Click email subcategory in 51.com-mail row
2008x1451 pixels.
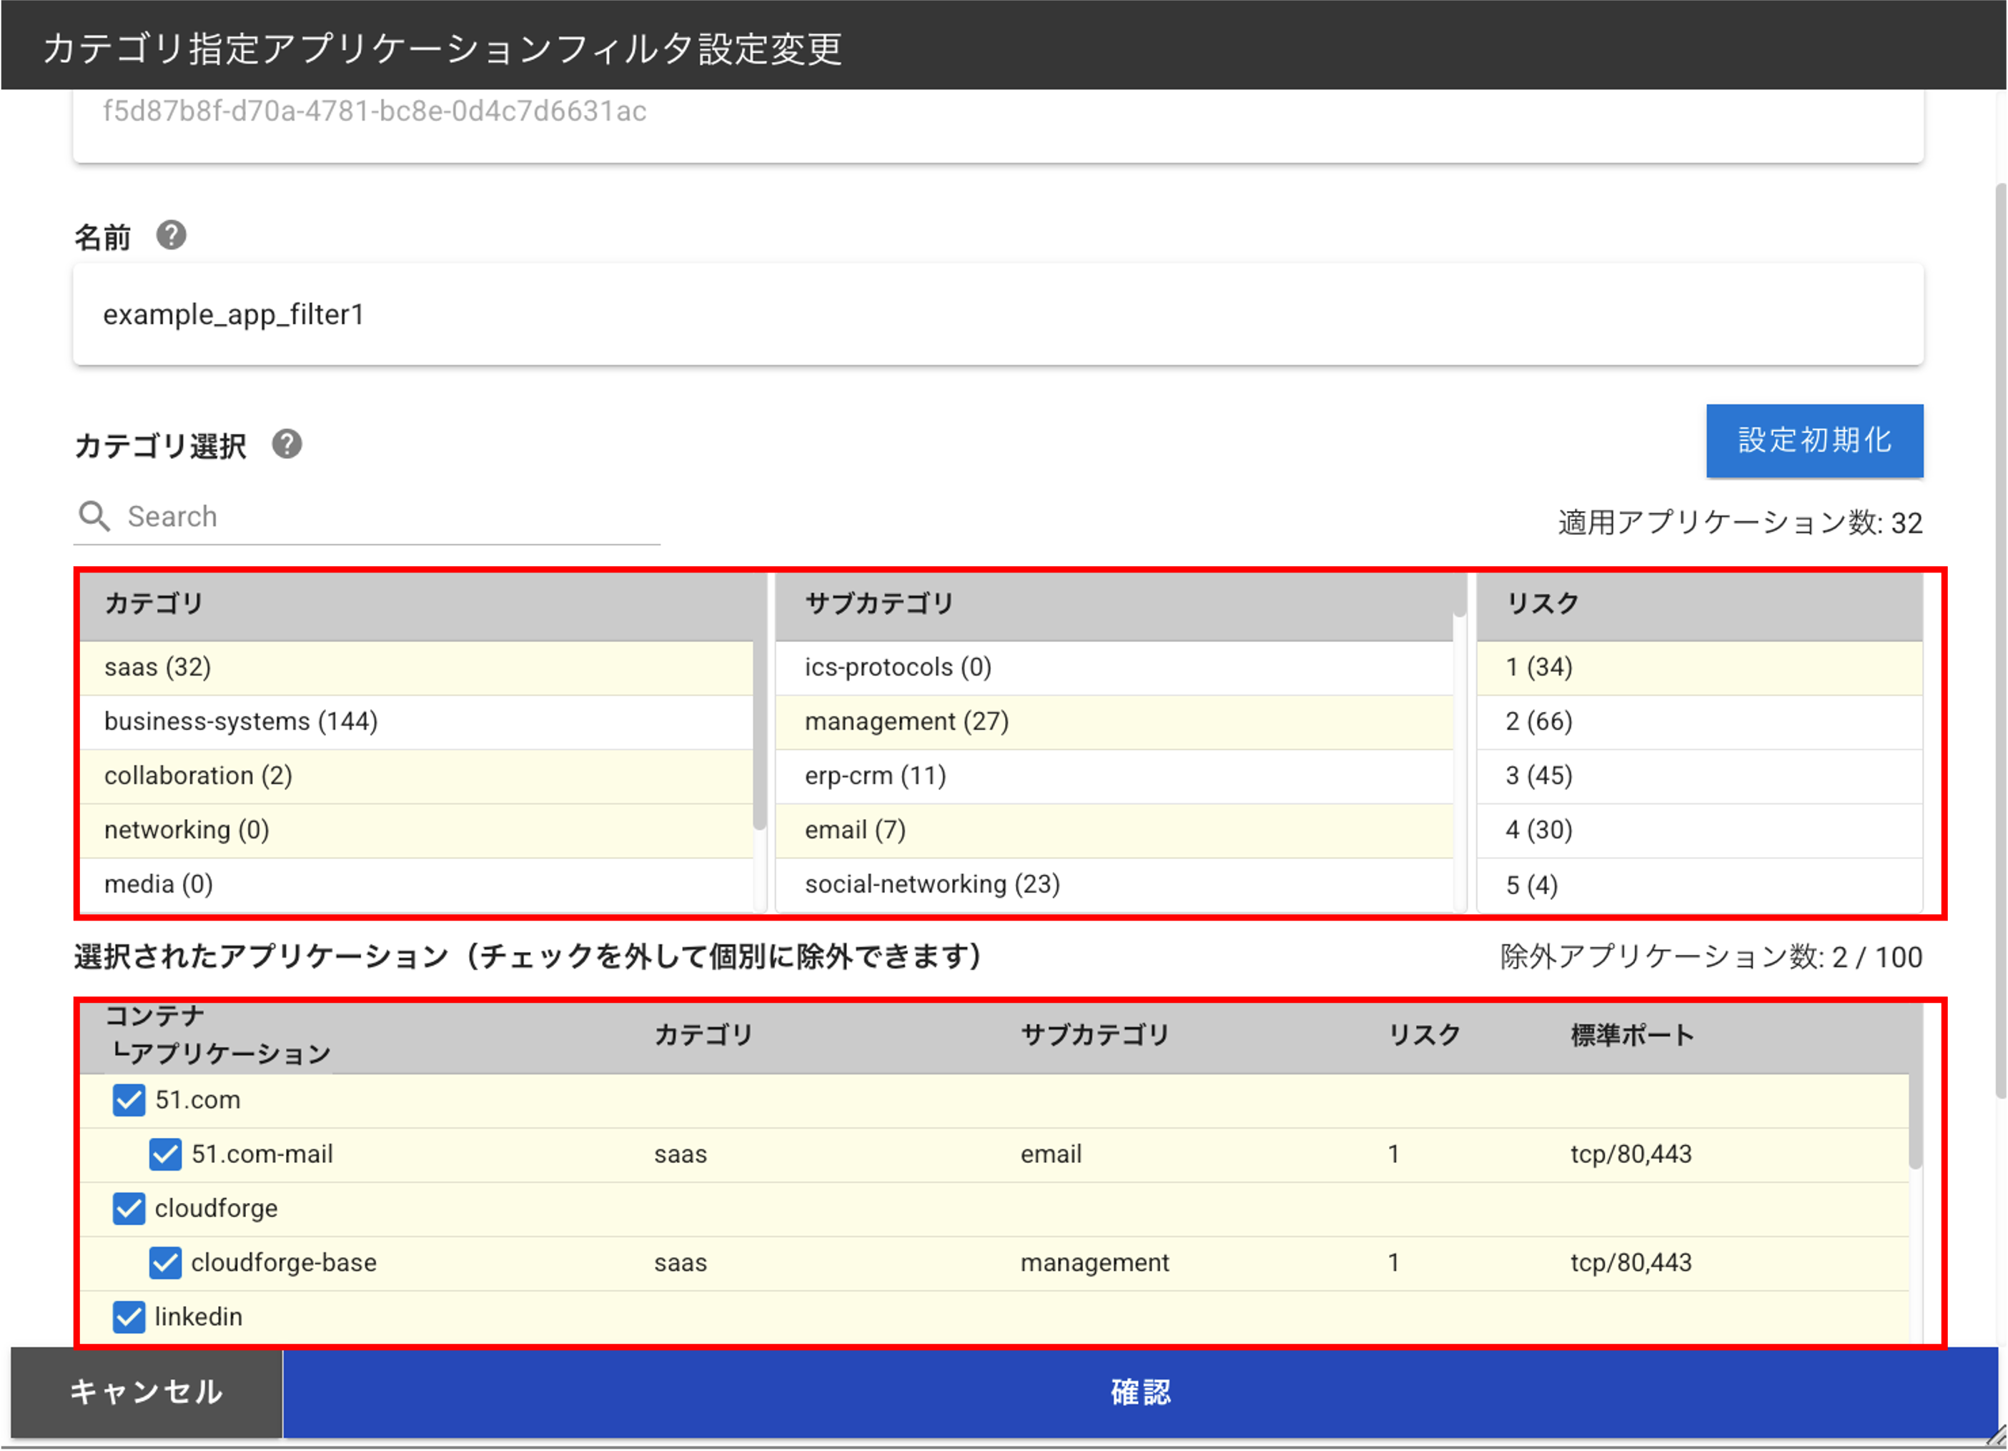coord(1051,1154)
